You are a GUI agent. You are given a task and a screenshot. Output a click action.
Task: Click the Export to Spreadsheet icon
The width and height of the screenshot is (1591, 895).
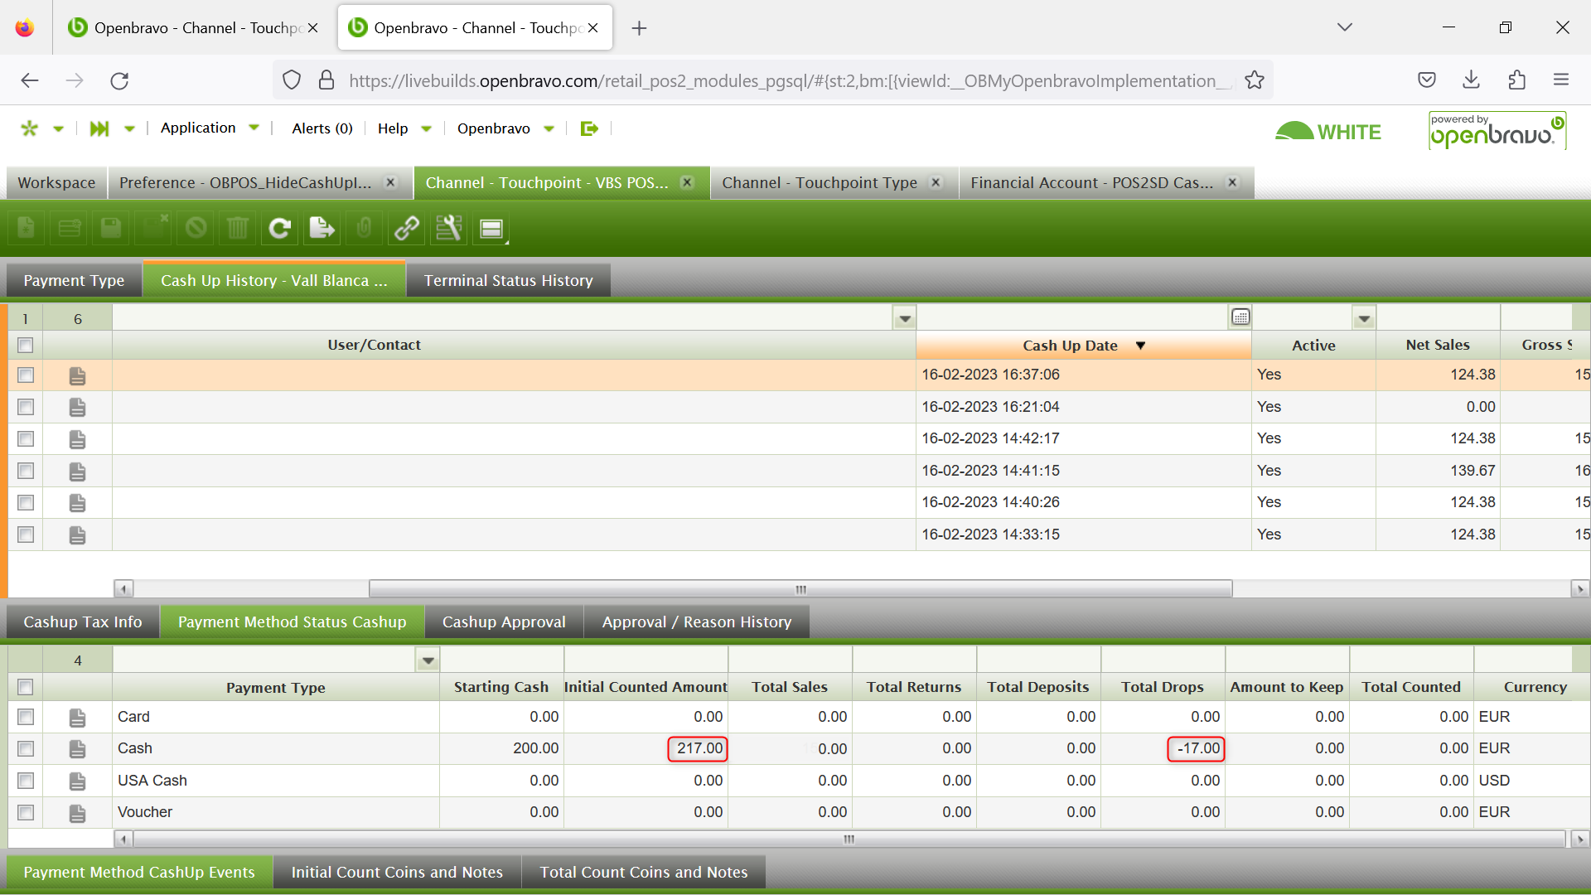pyautogui.click(x=322, y=228)
